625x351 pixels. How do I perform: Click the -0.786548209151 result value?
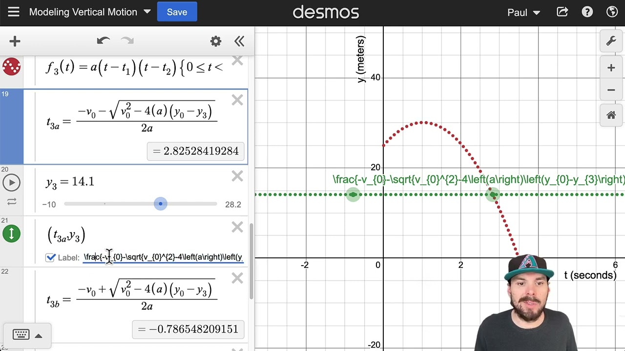[x=188, y=330]
